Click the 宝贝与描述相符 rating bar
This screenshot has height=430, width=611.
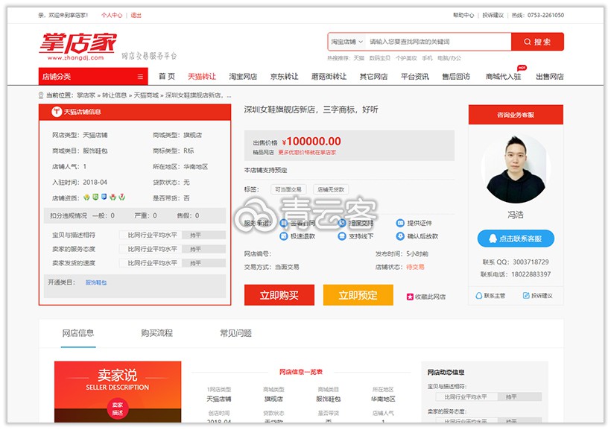(x=172, y=235)
